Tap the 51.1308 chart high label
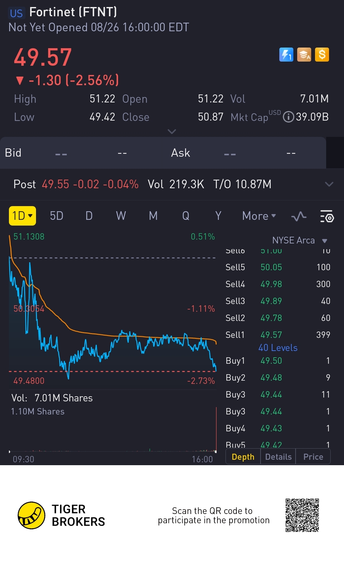344x566 pixels. point(29,236)
